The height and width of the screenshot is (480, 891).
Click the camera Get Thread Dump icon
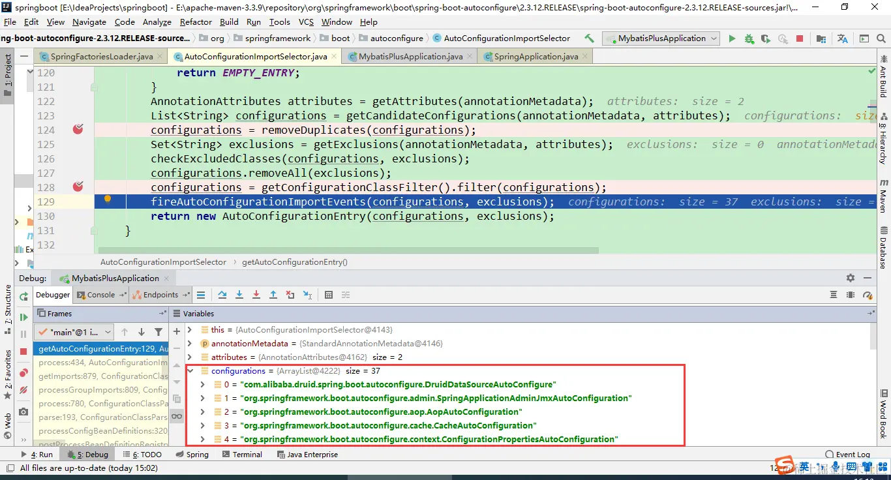point(23,412)
